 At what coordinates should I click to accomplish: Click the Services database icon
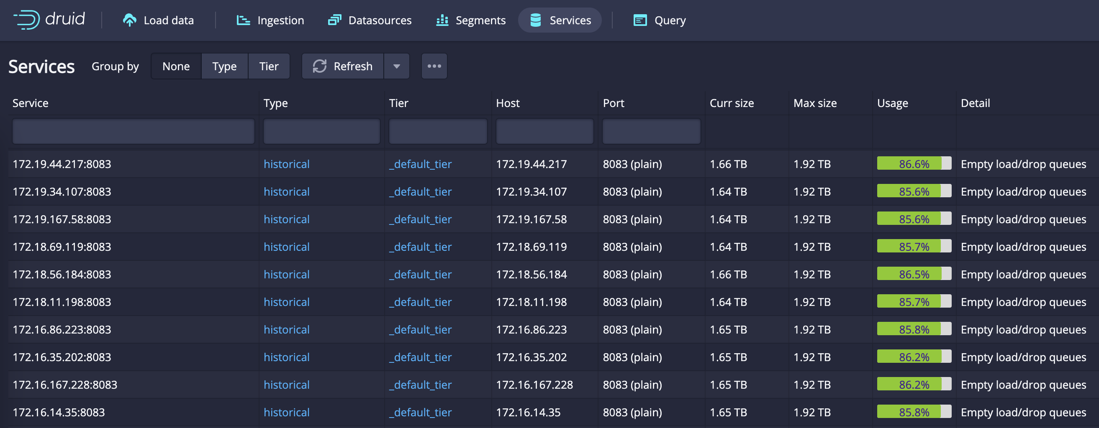[535, 20]
